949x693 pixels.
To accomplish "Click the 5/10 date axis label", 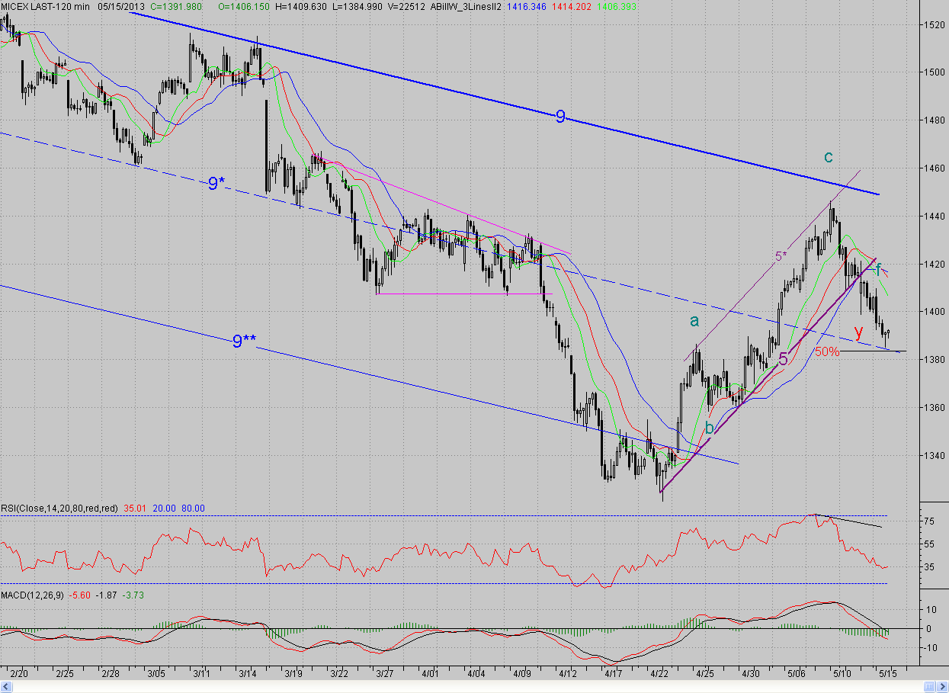I will tap(842, 675).
